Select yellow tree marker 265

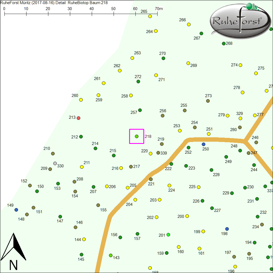coord(150,16)
